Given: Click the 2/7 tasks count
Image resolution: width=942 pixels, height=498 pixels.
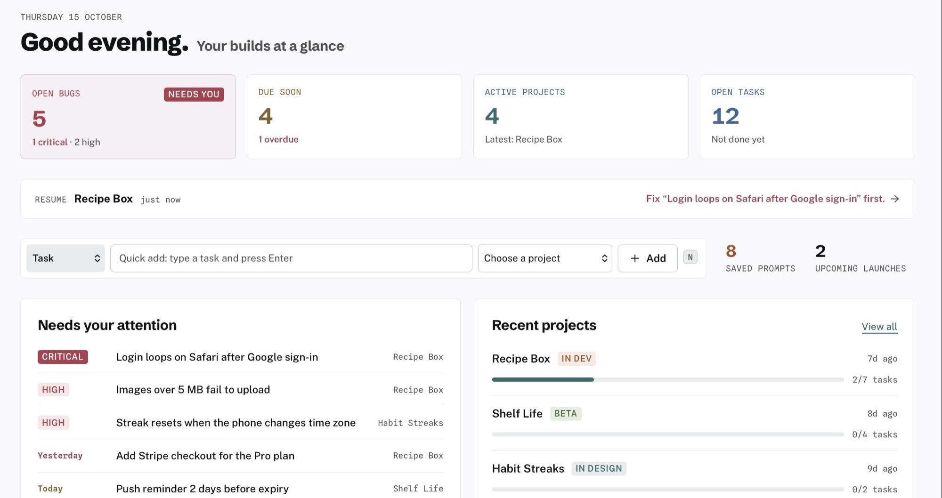Looking at the screenshot, I should pos(875,380).
